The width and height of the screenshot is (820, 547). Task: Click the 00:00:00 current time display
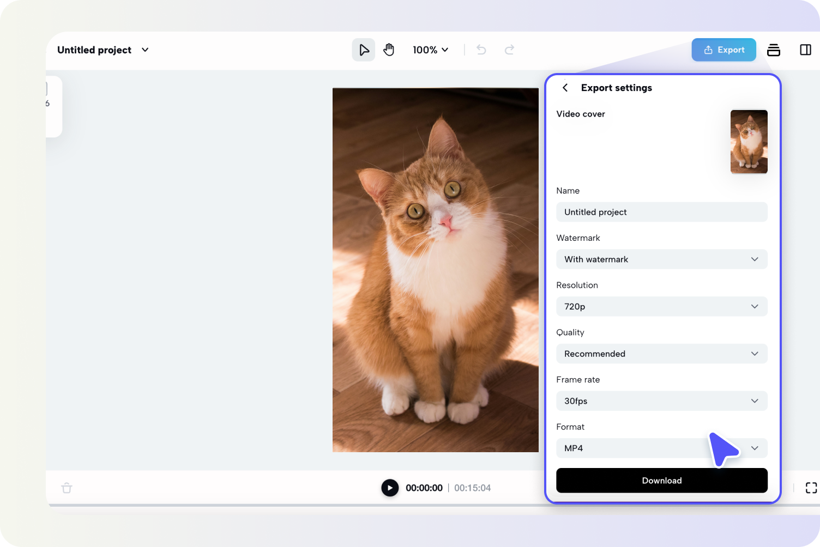point(424,488)
